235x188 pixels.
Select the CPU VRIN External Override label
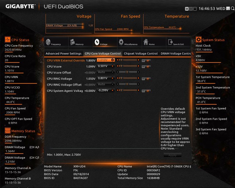tap(66, 61)
